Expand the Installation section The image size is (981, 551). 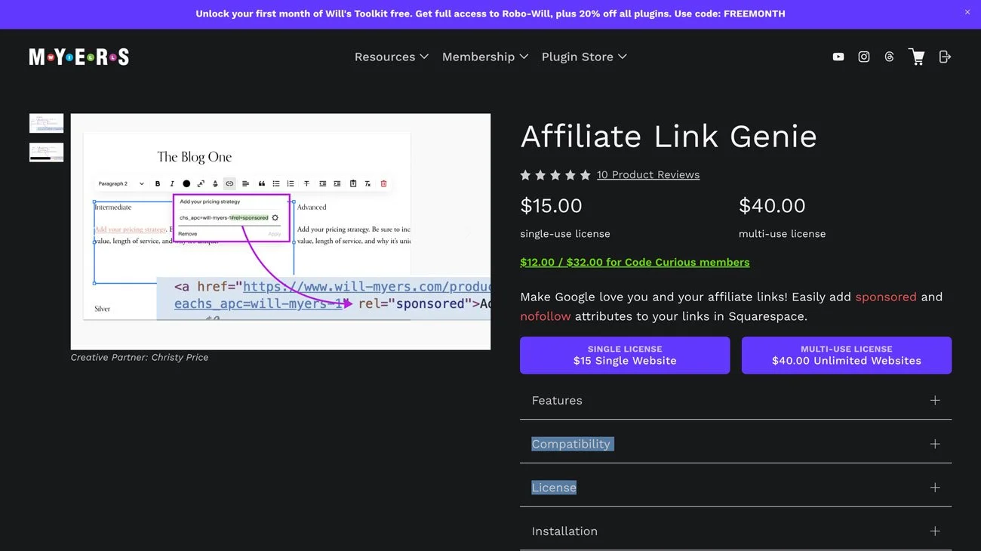pos(736,531)
